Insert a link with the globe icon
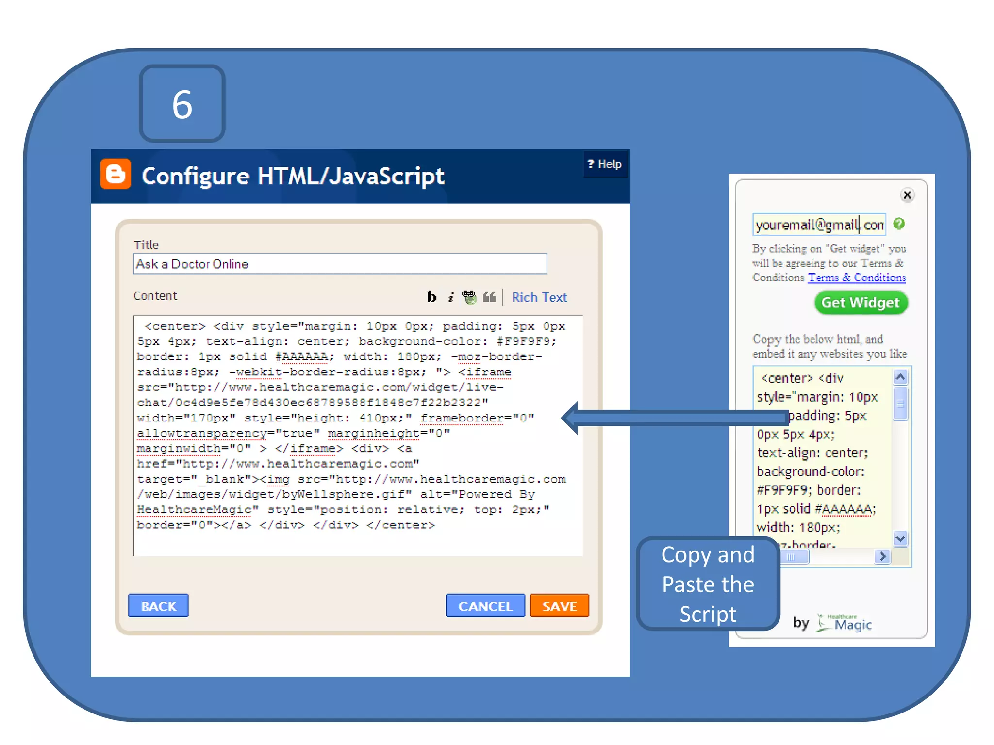The width and height of the screenshot is (994, 745). [469, 297]
